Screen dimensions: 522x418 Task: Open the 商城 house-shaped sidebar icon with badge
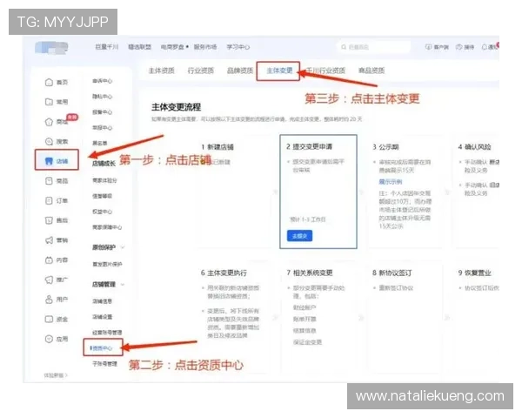click(x=49, y=122)
